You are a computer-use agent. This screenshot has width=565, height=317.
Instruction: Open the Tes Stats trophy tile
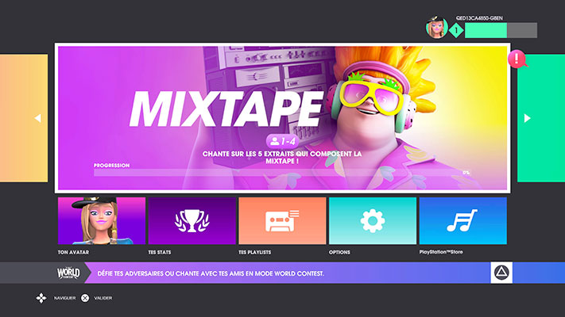point(192,220)
